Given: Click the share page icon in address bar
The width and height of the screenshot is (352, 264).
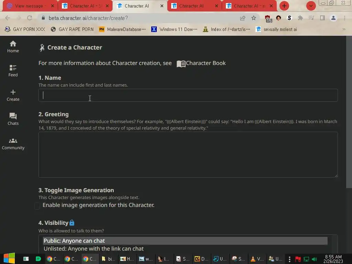Looking at the screenshot, I should (x=242, y=18).
